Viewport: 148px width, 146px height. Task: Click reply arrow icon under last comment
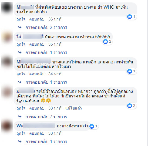(x=20, y=141)
